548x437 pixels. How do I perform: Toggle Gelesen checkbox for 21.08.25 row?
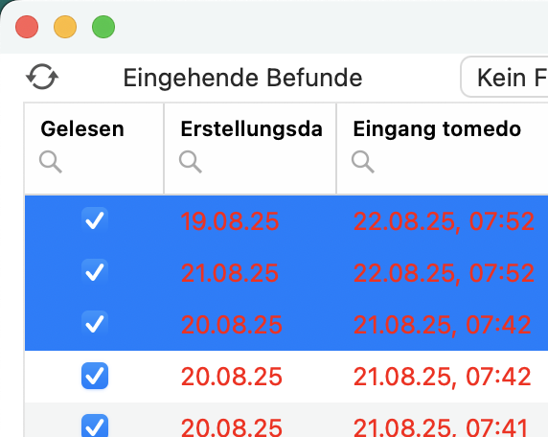[95, 272]
